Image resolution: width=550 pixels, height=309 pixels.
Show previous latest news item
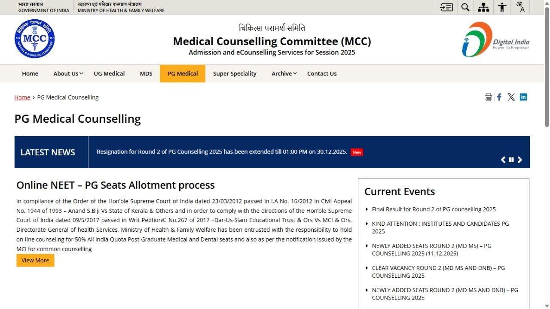point(503,159)
